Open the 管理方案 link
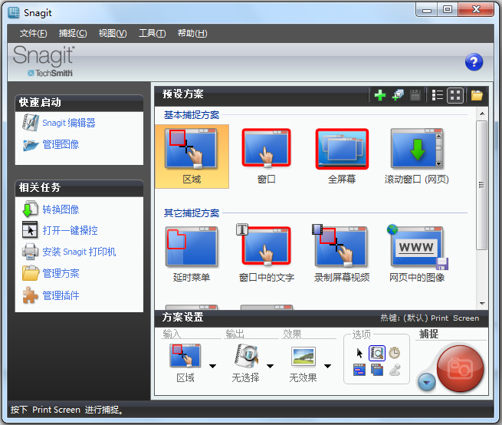 (61, 273)
